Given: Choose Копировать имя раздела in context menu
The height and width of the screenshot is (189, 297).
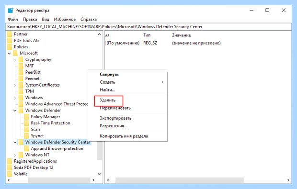Looking at the screenshot, I should 124,136.
